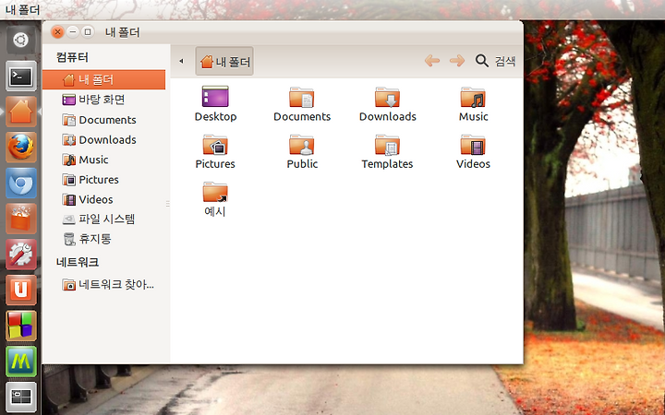The image size is (665, 415).
Task: Open System Settings from the dock
Action: click(x=20, y=255)
